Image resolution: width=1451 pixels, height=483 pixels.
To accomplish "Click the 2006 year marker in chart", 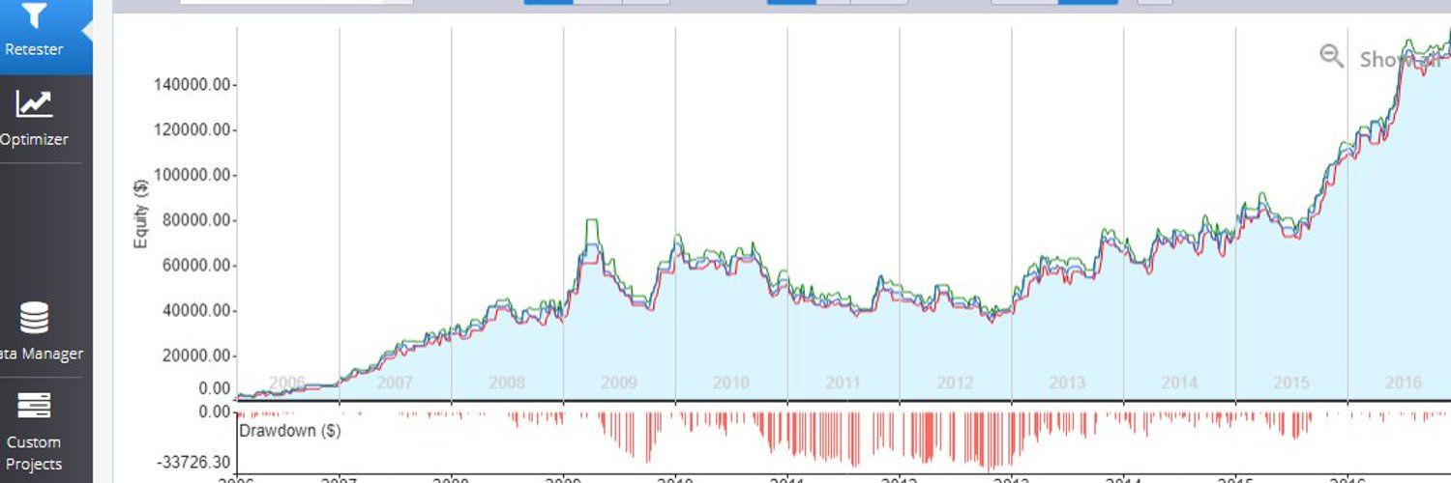I will 287,383.
